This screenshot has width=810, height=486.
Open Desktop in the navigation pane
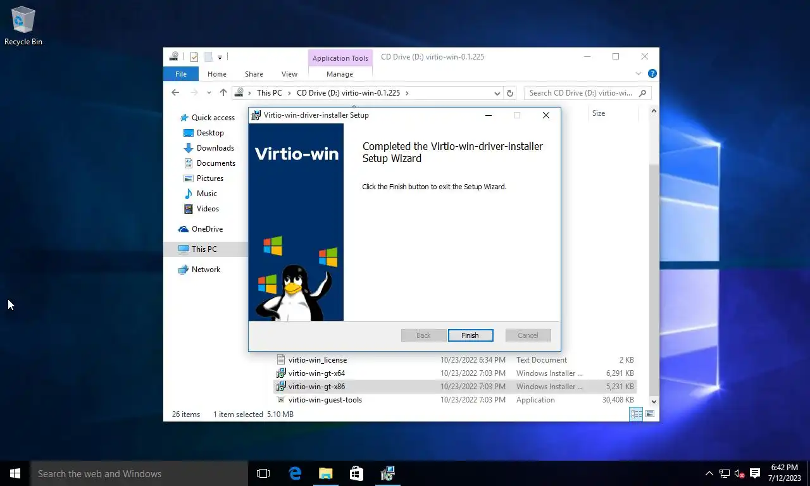[210, 133]
